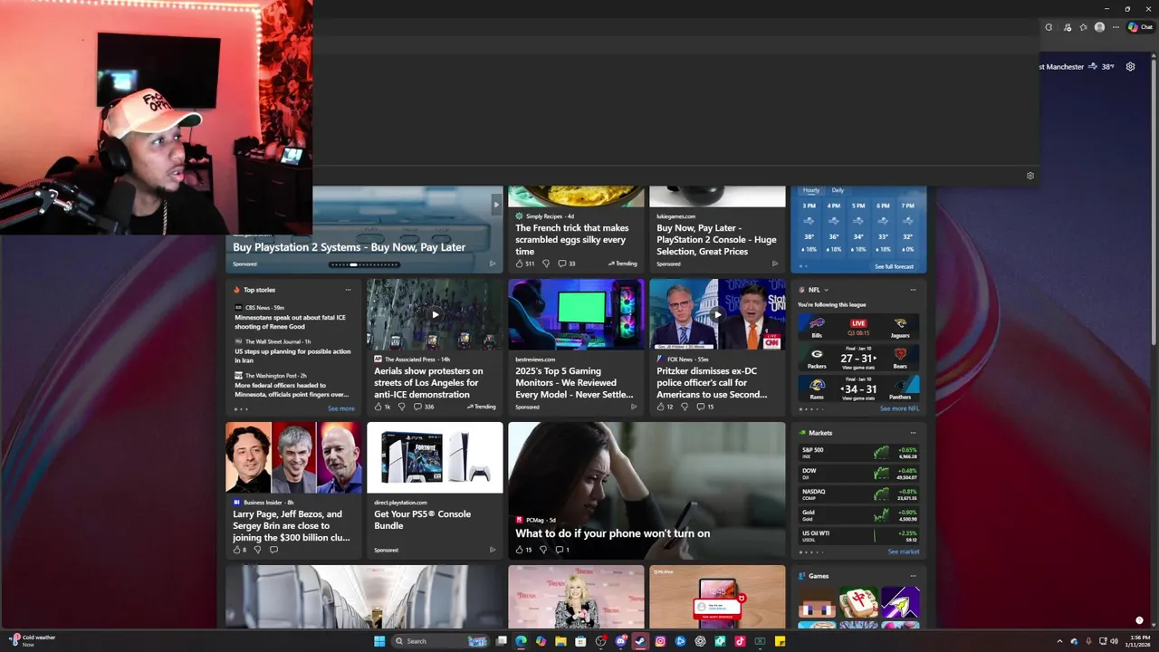Open Bills vs Jaguars live game

coord(858,327)
